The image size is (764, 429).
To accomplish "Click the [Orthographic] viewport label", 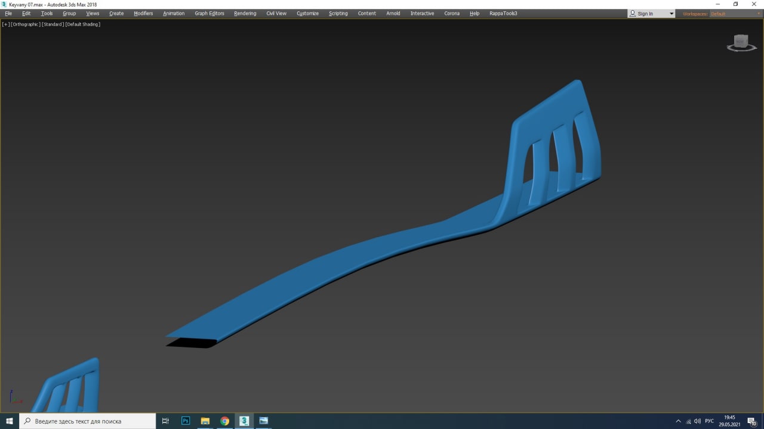I will tap(25, 24).
